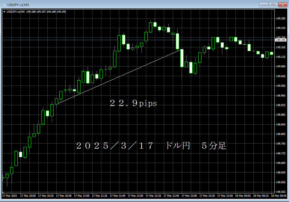The height and width of the screenshot is (202, 289).
Task: Expand the chart context via the down arrow marker
Action: pos(4,12)
